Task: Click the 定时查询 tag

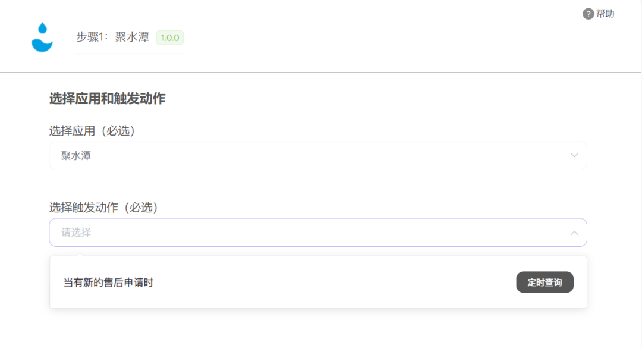Action: coord(545,283)
